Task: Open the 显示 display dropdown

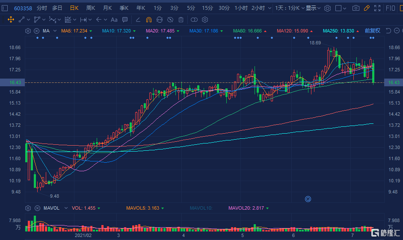Action: point(313,8)
